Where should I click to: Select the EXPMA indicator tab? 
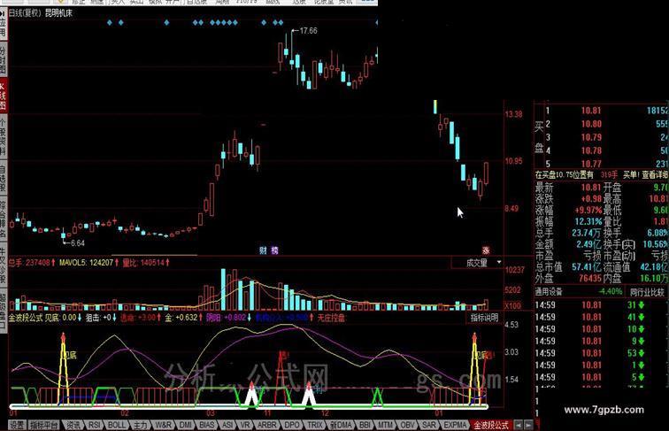pos(455,425)
